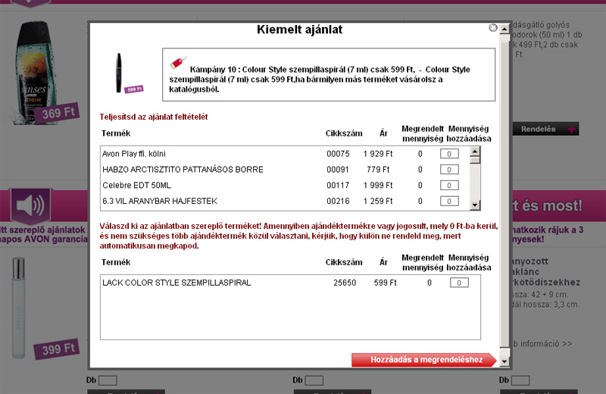Select 'LACK COLOR STYLE SZEMPILLASPIRAL' product name
Viewport: 606px width, 394px height.
[x=176, y=283]
